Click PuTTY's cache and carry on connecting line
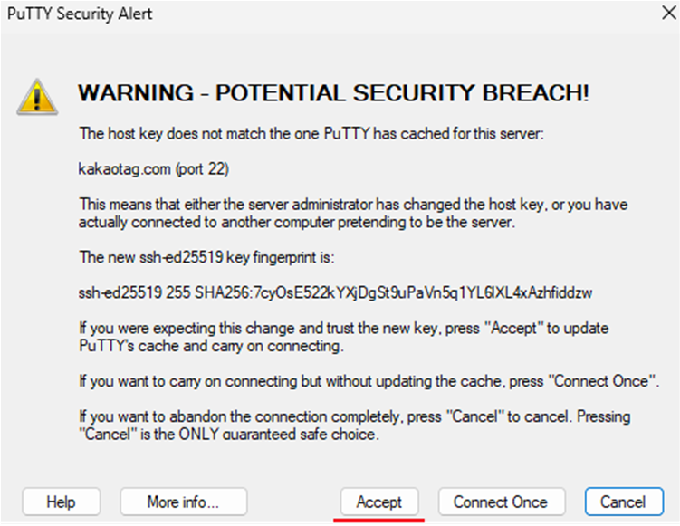The width and height of the screenshot is (680, 526). click(211, 346)
